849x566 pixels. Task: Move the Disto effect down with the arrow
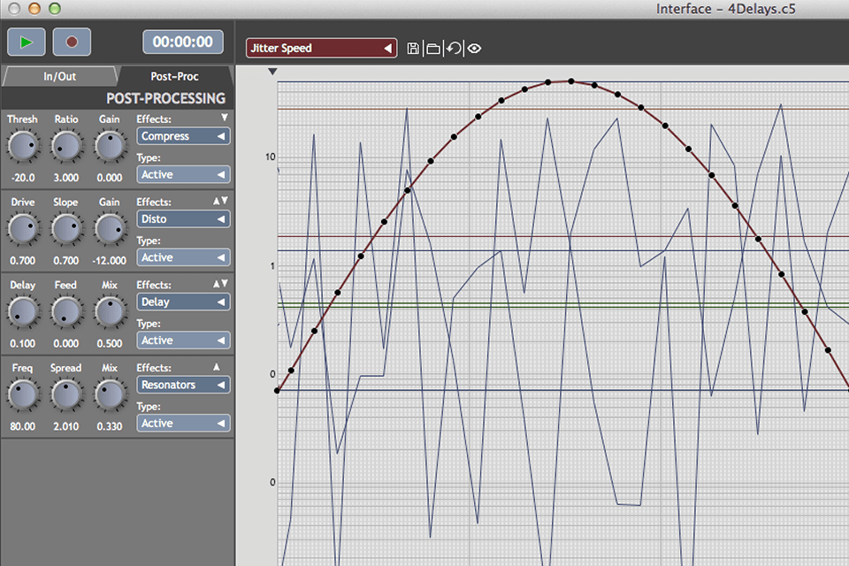tap(224, 201)
